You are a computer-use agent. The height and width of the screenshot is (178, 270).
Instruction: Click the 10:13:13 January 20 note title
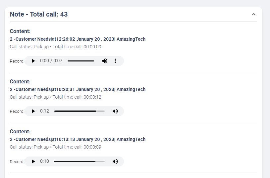pos(78,139)
